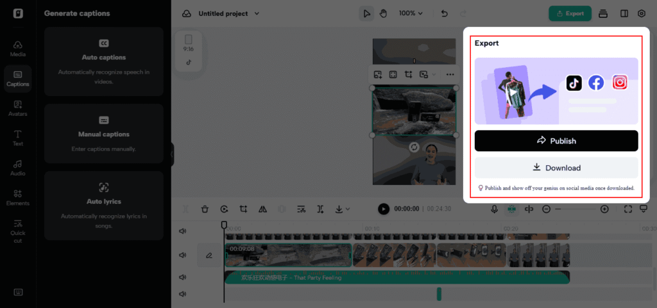
Task: Mute the top video track
Action: click(182, 231)
